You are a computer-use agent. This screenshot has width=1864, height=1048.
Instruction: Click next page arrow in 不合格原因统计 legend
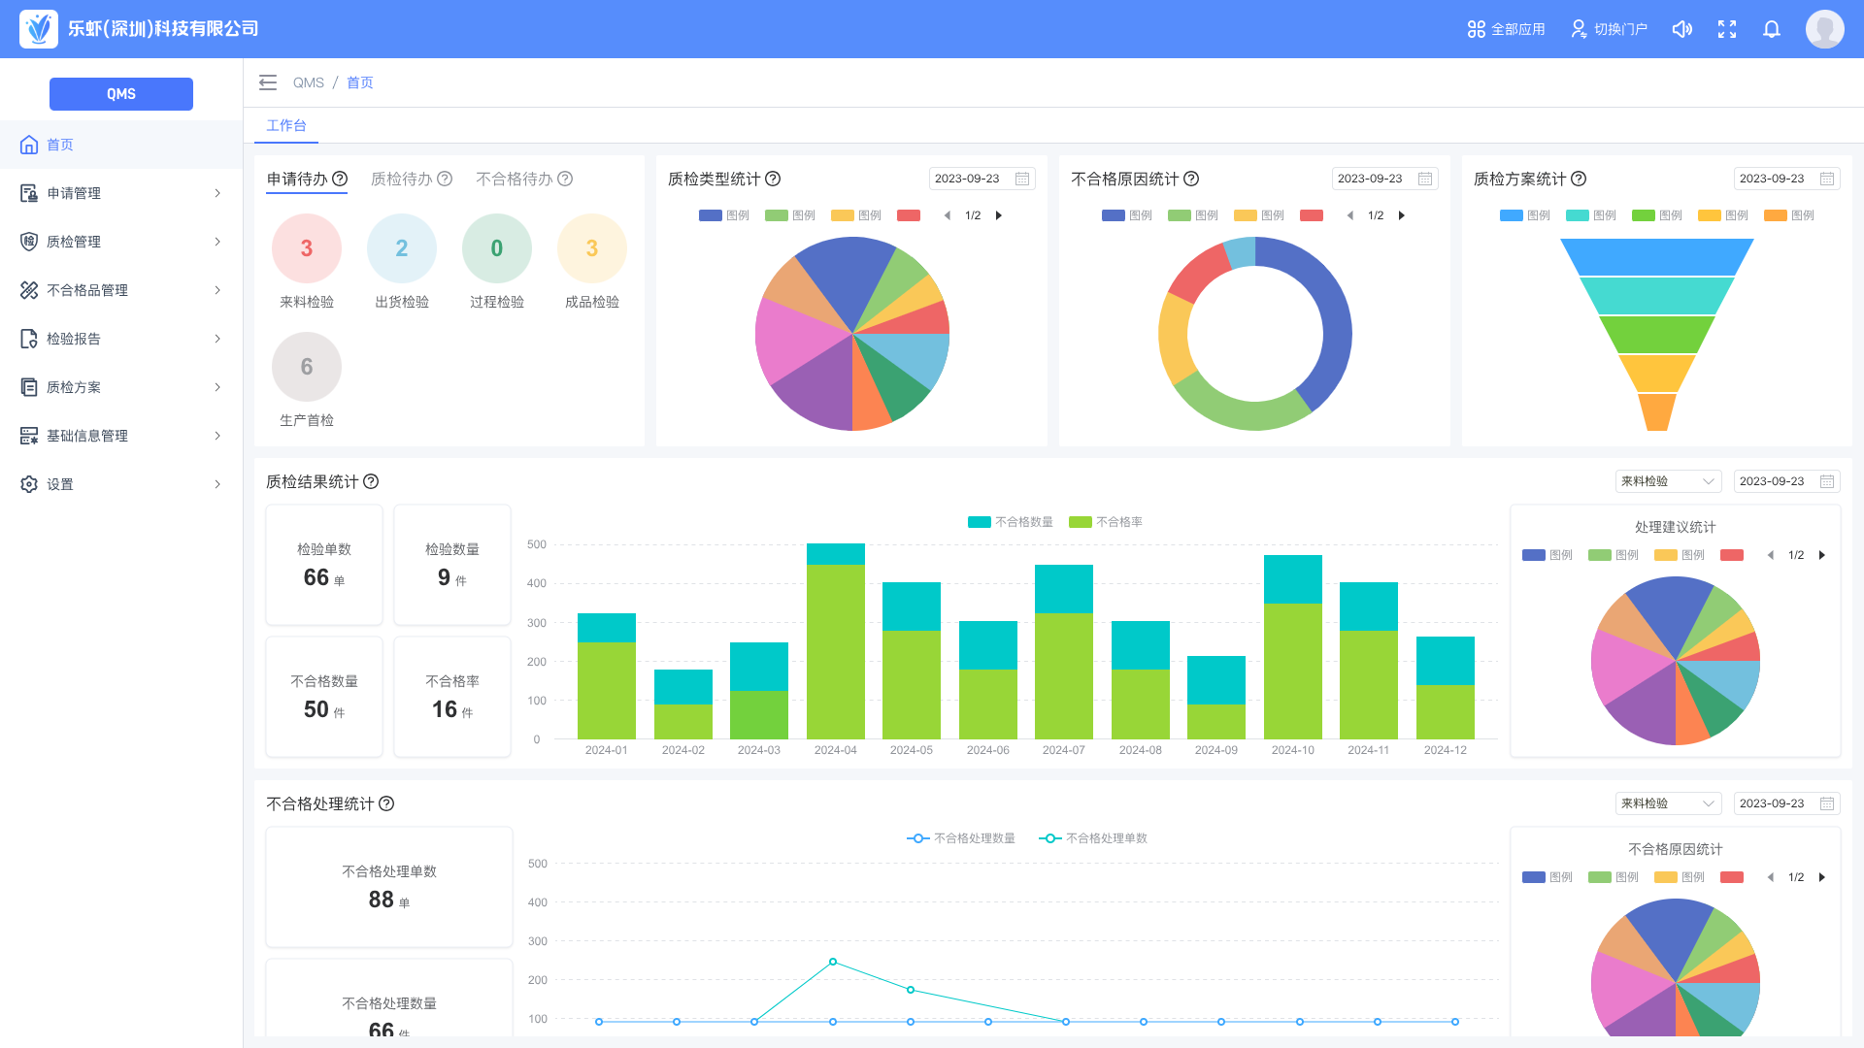[x=1401, y=215]
